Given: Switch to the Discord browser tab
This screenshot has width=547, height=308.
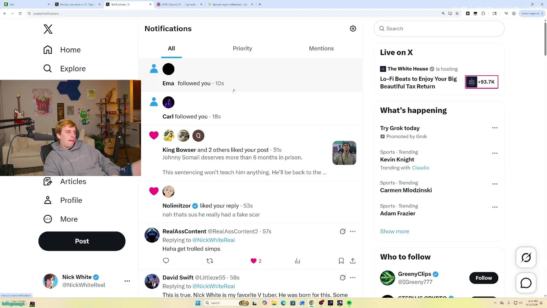Looking at the screenshot, I should [x=179, y=4].
